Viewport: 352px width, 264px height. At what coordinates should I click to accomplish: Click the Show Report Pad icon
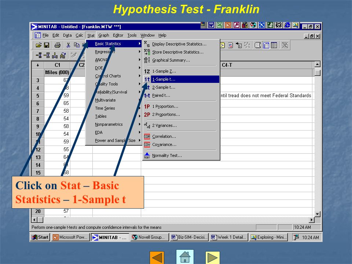pos(230,45)
